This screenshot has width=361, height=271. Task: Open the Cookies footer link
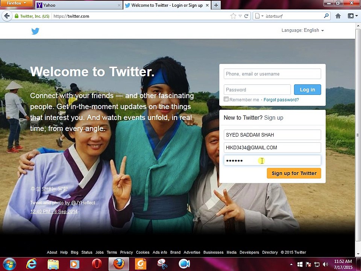pos(143,252)
